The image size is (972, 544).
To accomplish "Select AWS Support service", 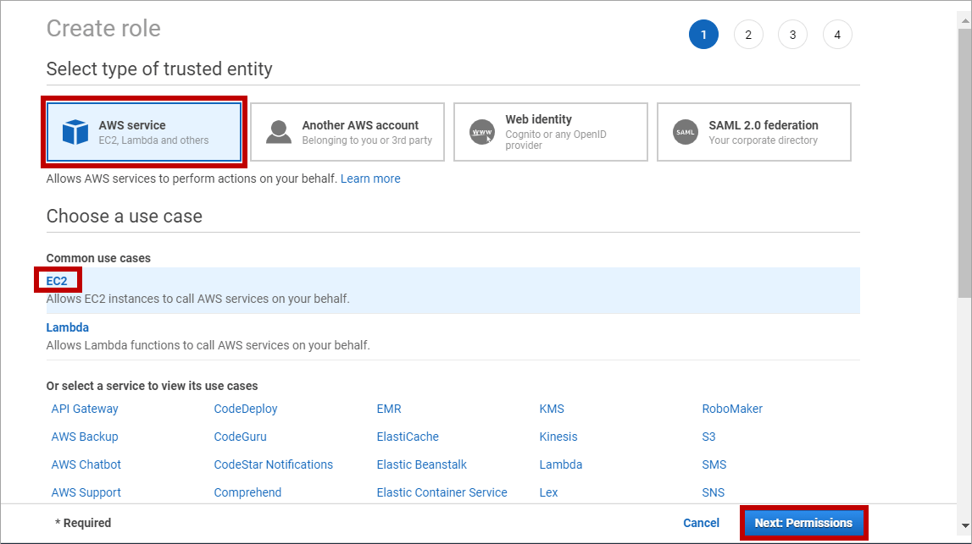I will [x=86, y=492].
